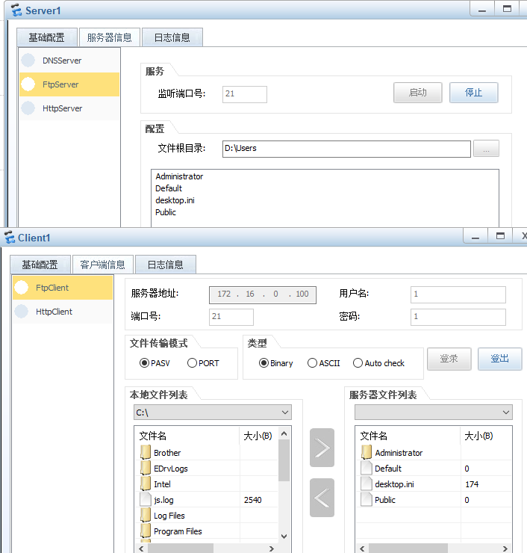Click the server Administrator folder icon

point(367,452)
